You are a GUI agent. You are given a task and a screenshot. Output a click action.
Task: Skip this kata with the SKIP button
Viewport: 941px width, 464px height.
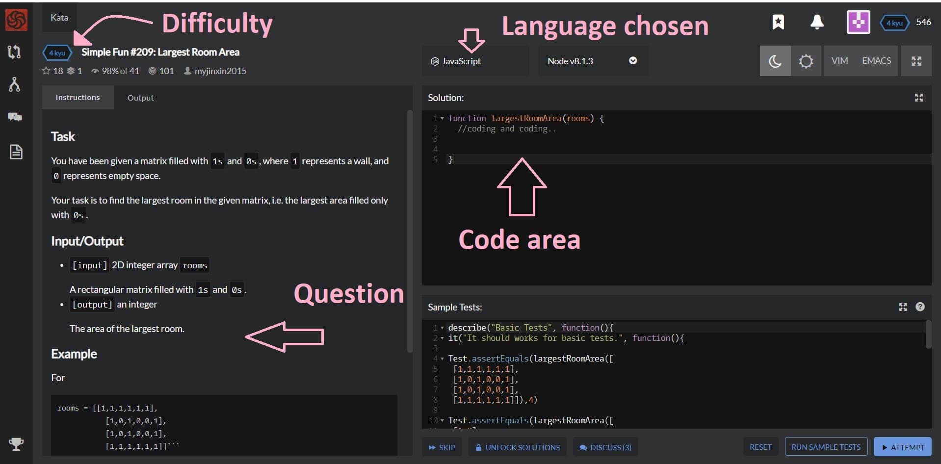click(x=442, y=447)
